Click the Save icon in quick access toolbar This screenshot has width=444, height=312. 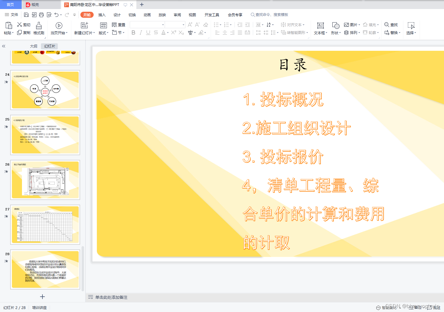click(x=26, y=15)
